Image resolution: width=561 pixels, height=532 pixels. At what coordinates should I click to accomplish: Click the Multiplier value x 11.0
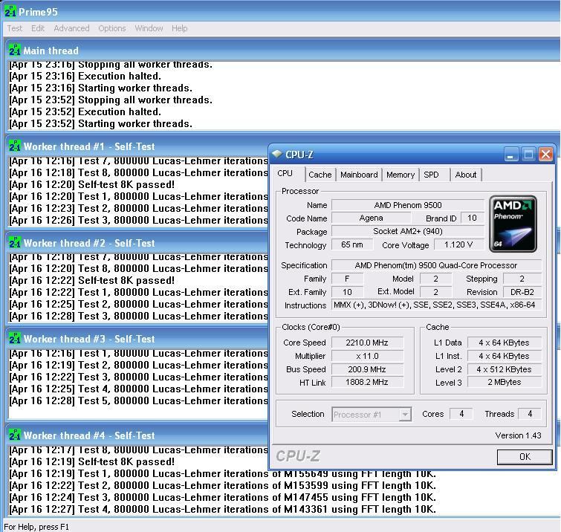[368, 356]
